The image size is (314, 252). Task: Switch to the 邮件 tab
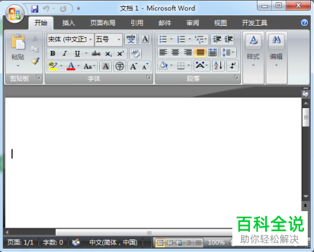click(x=165, y=23)
